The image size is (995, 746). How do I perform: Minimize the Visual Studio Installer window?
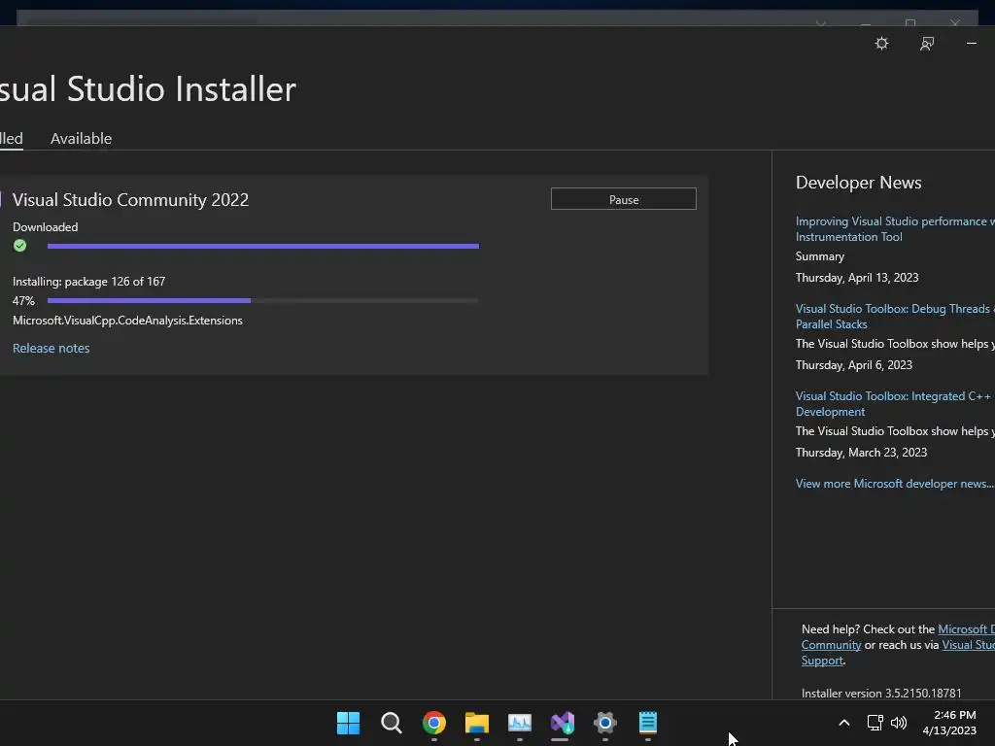pyautogui.click(x=971, y=44)
